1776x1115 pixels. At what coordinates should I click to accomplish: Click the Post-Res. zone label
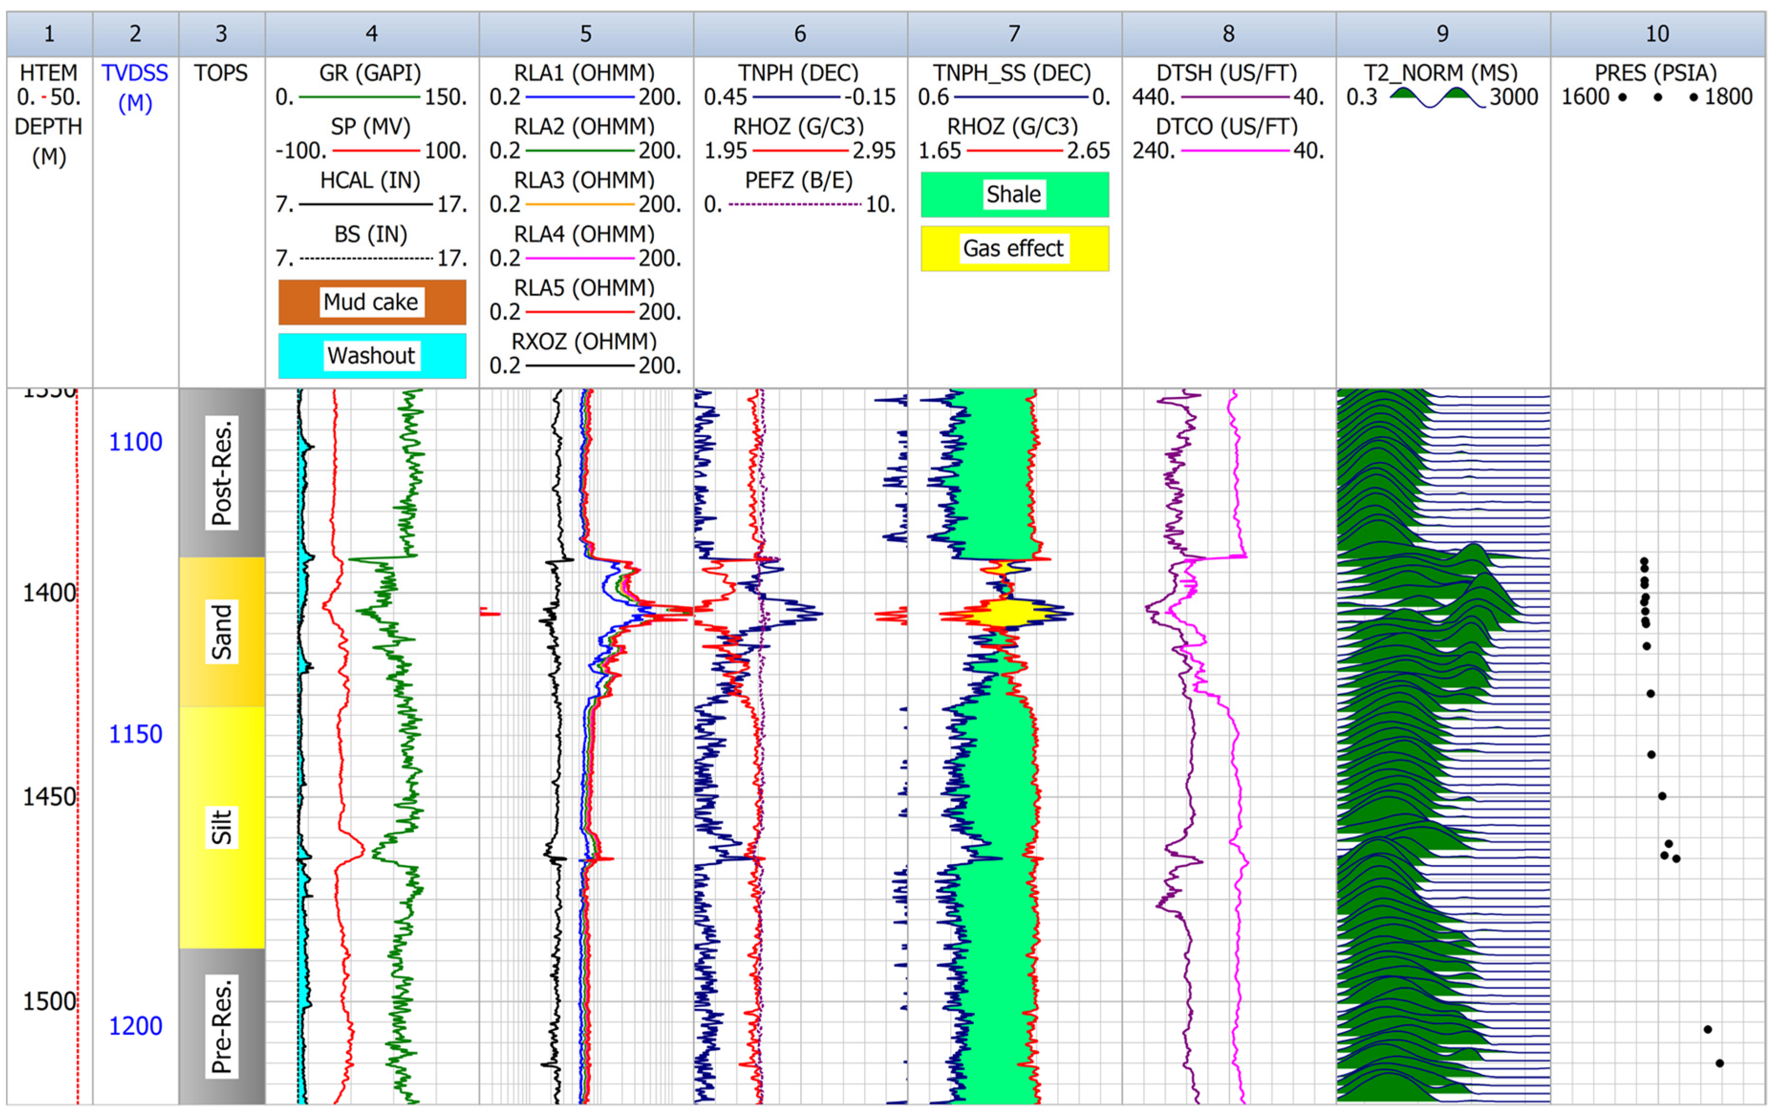click(221, 472)
